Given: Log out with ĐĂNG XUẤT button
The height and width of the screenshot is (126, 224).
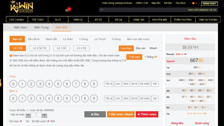Looking at the screenshot, I should (x=209, y=3).
